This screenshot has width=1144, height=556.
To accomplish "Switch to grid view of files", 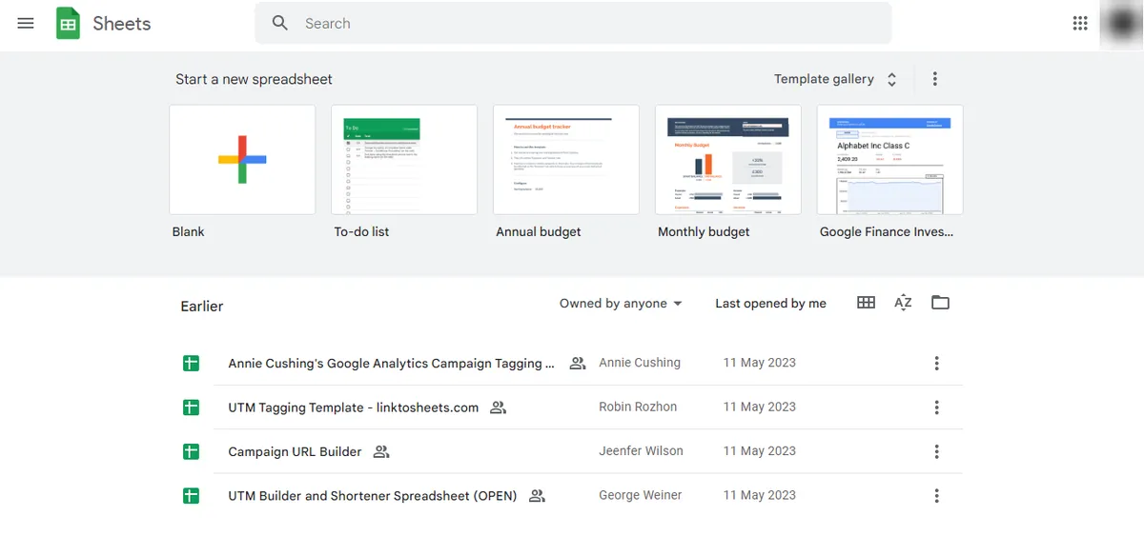I will (866, 303).
